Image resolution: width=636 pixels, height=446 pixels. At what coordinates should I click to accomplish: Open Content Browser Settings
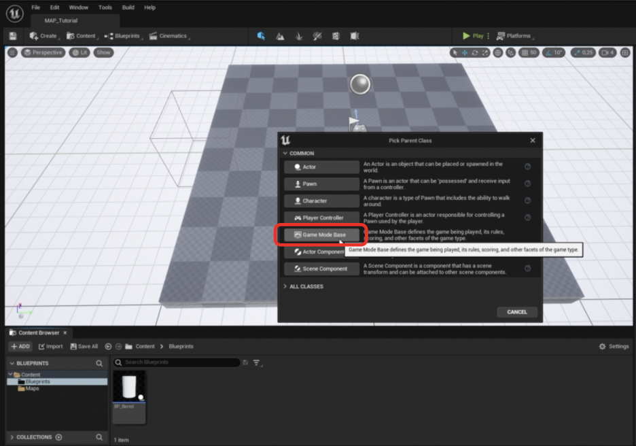click(614, 347)
